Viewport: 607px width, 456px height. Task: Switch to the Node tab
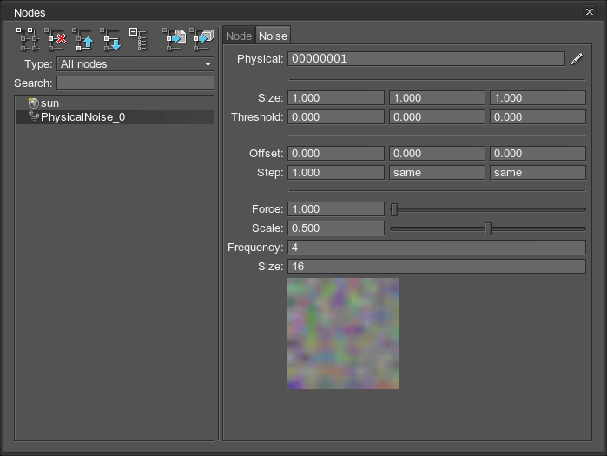(238, 36)
